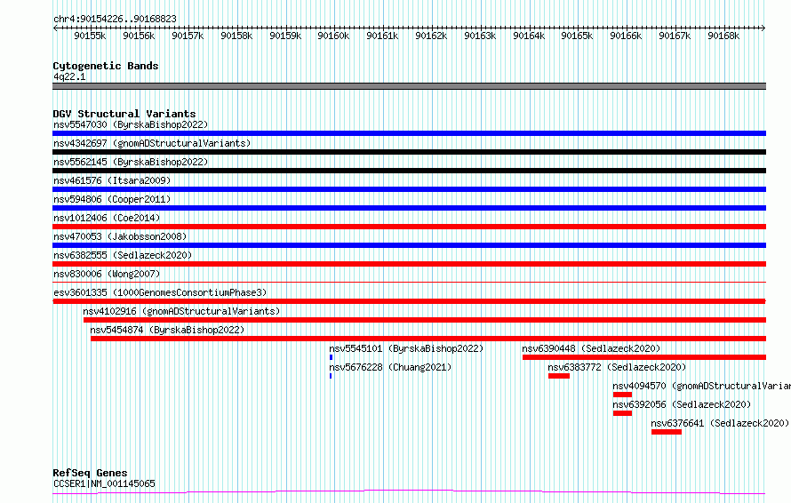Click the nsv5547030 (ByrskaBishop2022) variant label

[x=131, y=124]
